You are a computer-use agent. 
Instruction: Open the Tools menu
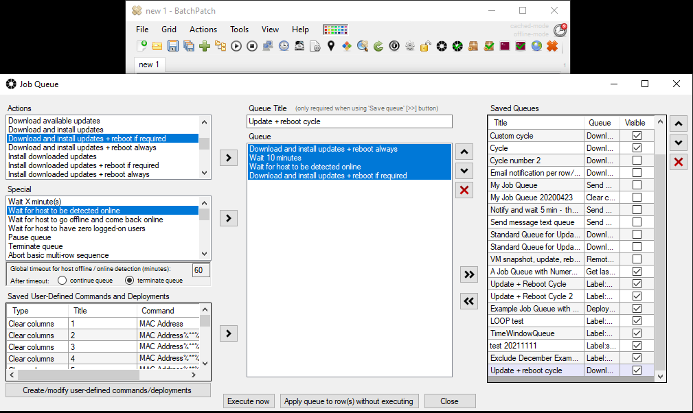tap(239, 29)
